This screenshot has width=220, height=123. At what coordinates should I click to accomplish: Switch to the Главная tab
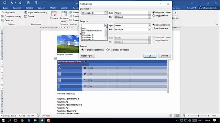pos(17,8)
